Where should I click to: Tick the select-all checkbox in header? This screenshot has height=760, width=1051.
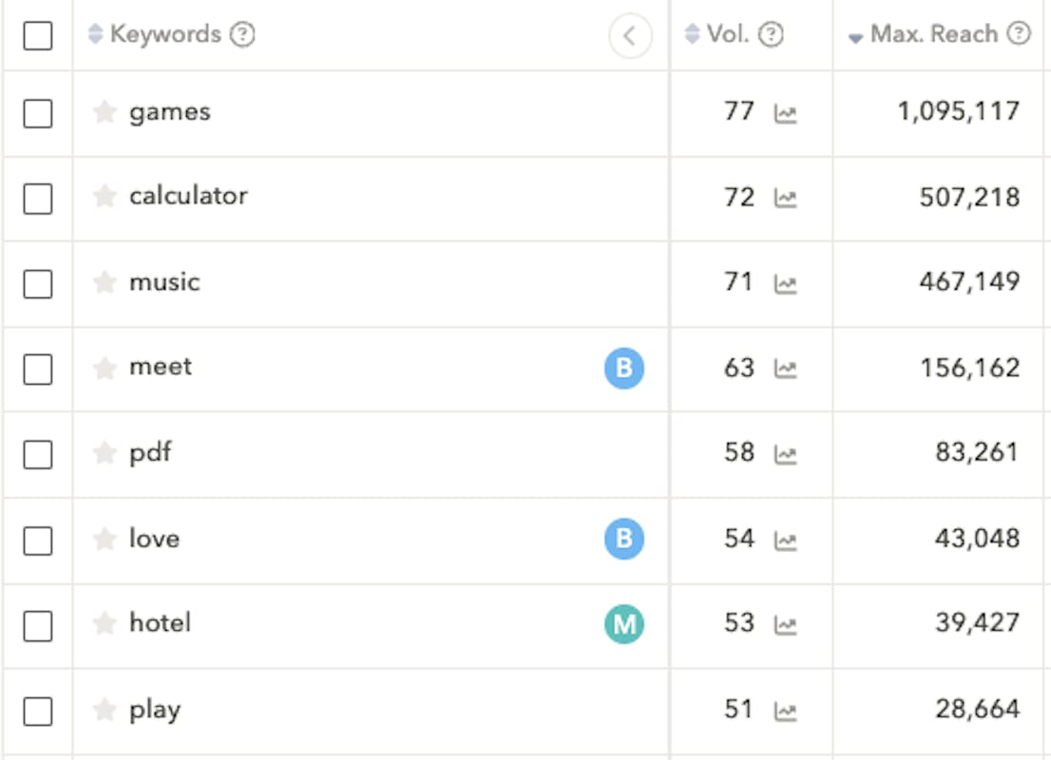tap(38, 35)
